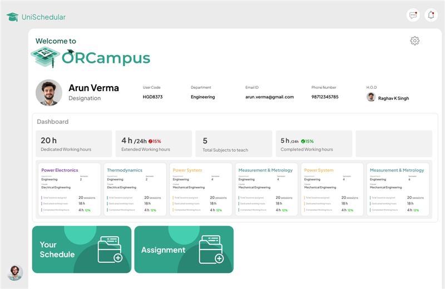Click the folder icon on Assignment
The width and height of the screenshot is (445, 289).
211,250
